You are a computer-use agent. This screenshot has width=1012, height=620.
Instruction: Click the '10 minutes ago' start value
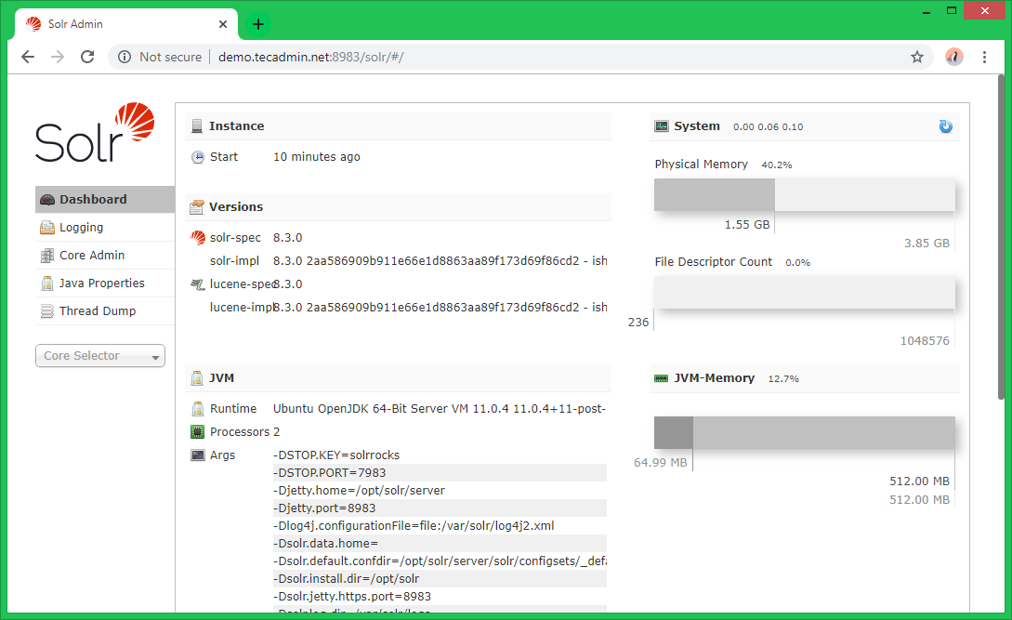click(317, 157)
